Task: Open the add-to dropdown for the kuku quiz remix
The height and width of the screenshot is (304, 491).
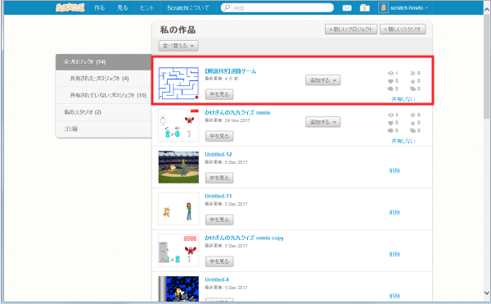Action: 323,122
